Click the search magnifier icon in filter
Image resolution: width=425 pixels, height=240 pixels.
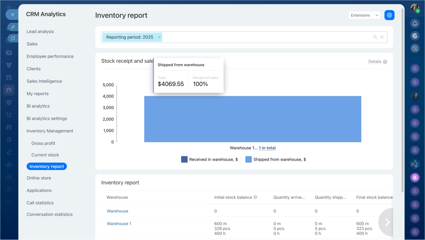point(375,37)
